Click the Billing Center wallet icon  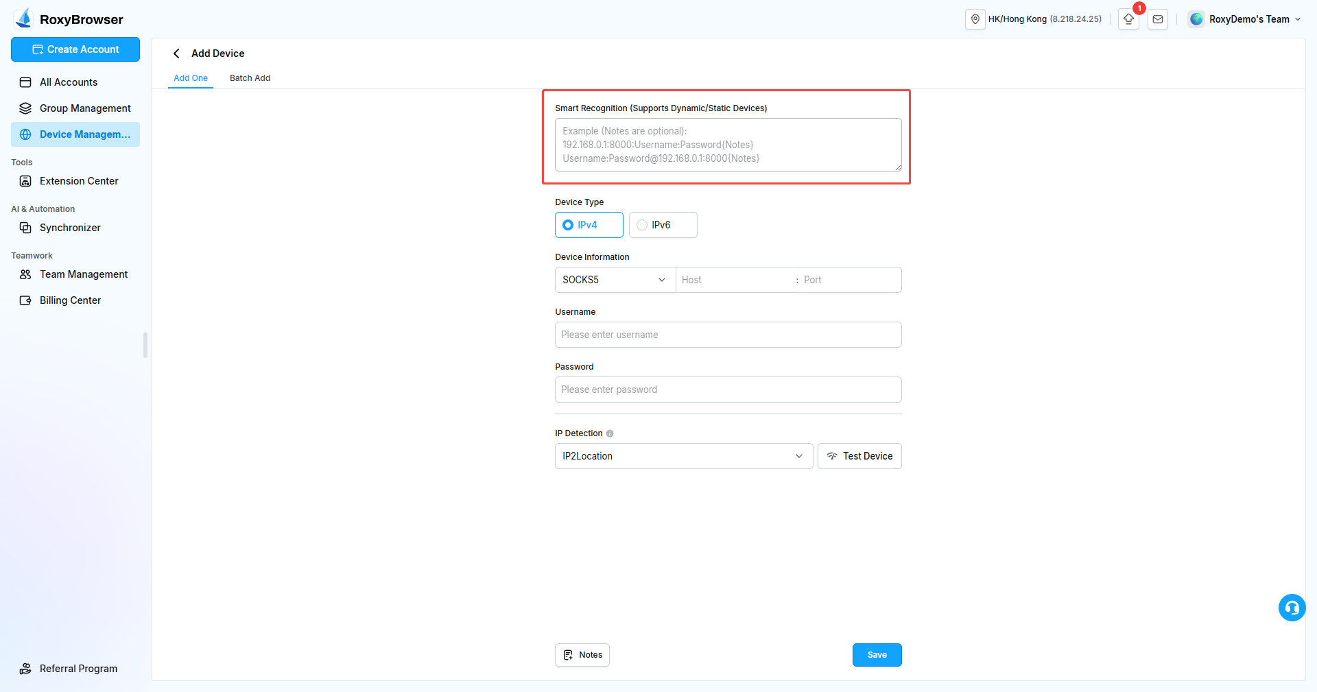tap(25, 300)
